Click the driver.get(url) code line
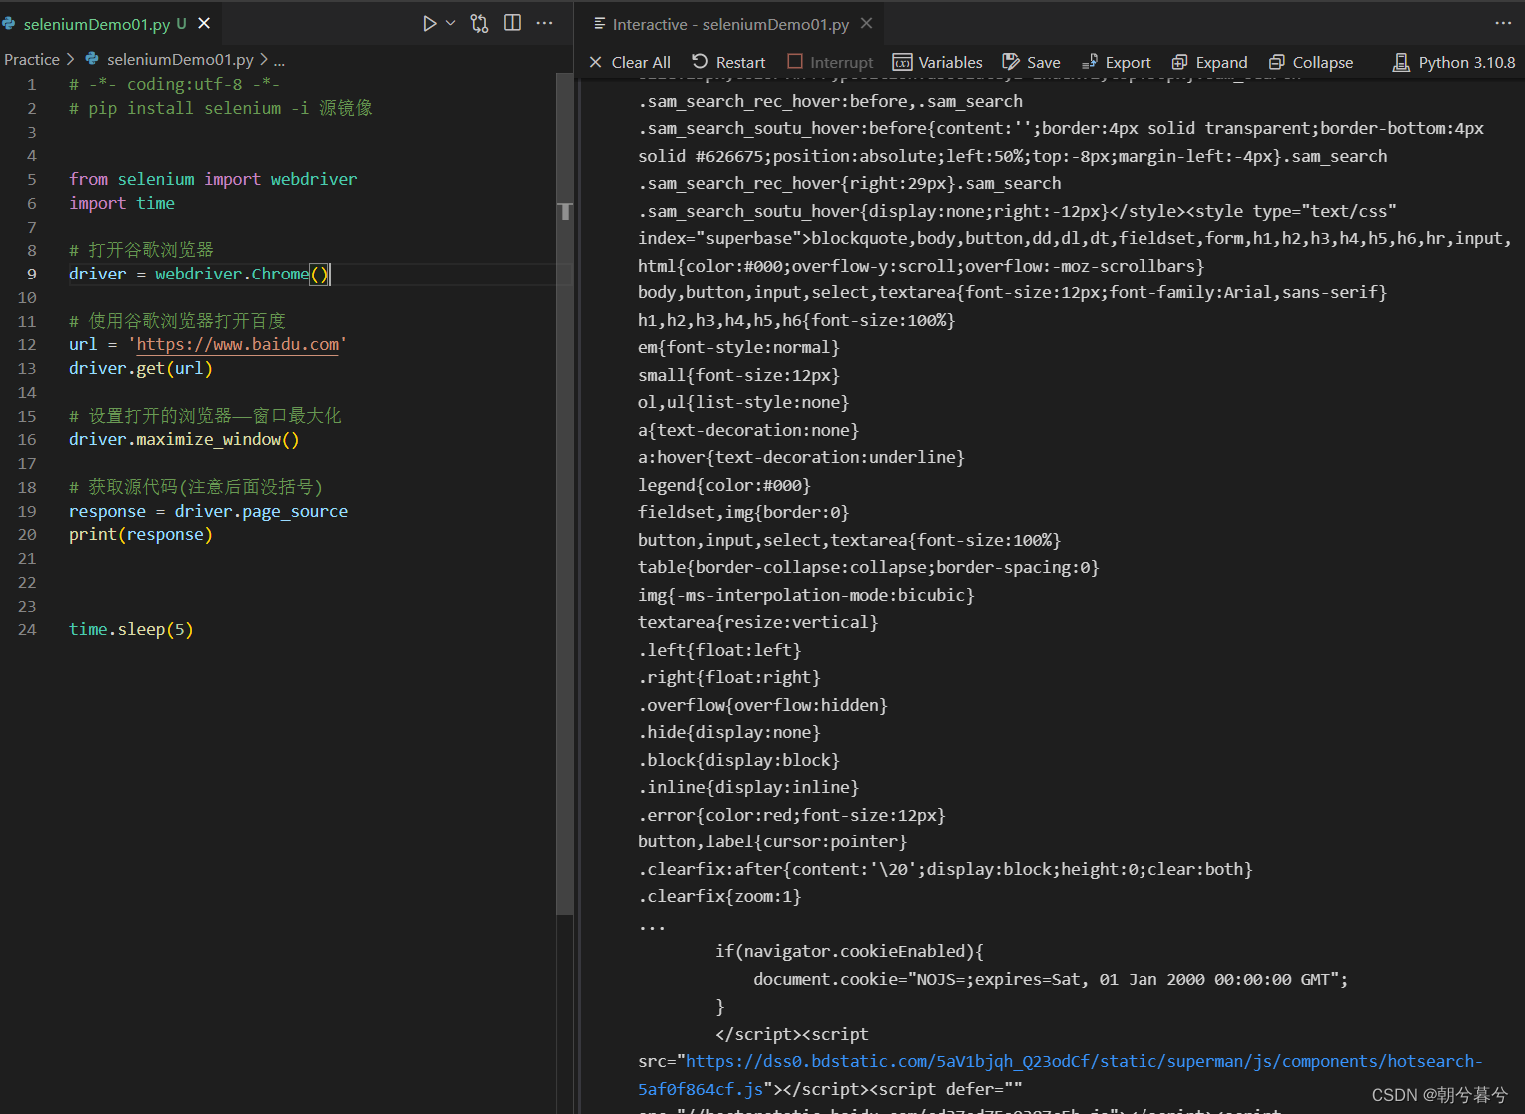 (141, 368)
